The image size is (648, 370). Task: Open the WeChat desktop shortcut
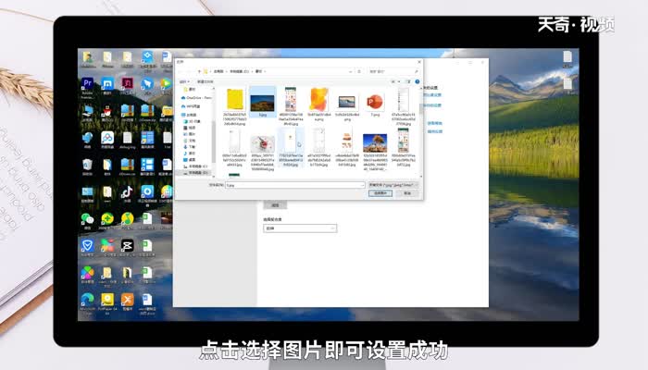pos(87,219)
